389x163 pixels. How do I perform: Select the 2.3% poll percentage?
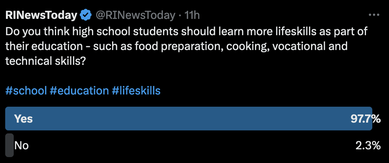368,146
